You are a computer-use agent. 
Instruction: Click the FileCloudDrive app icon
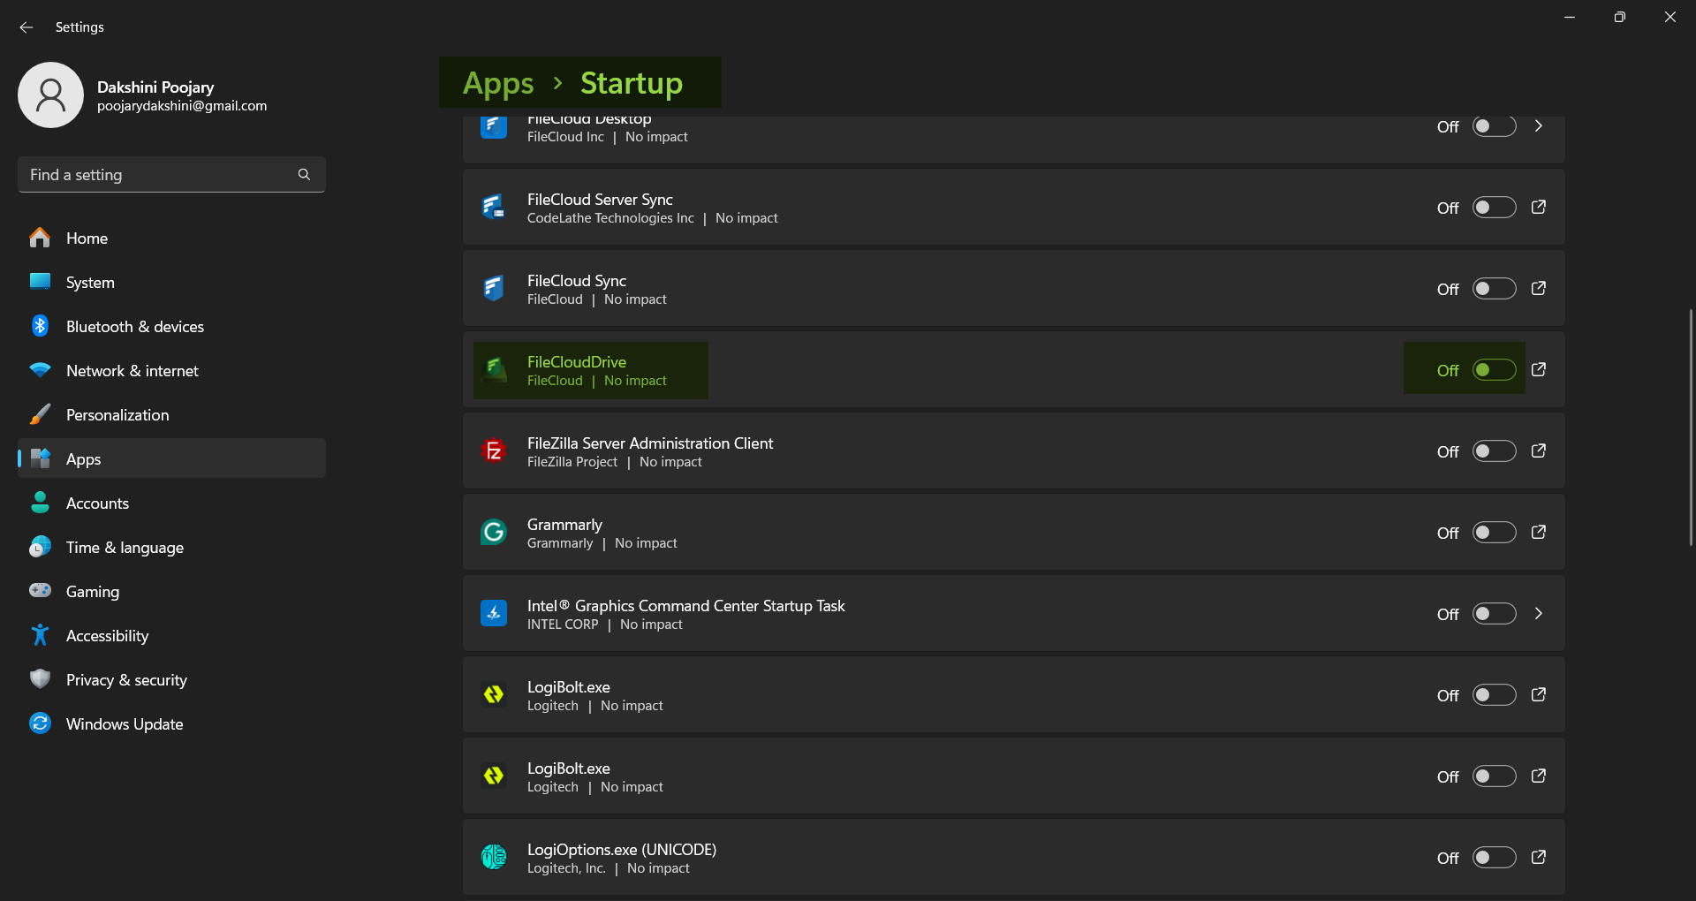[x=494, y=370]
